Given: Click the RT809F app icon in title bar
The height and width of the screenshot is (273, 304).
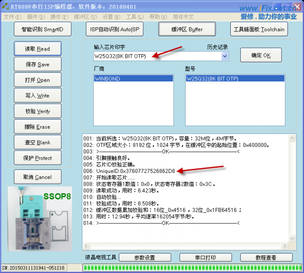Looking at the screenshot, I should point(5,6).
